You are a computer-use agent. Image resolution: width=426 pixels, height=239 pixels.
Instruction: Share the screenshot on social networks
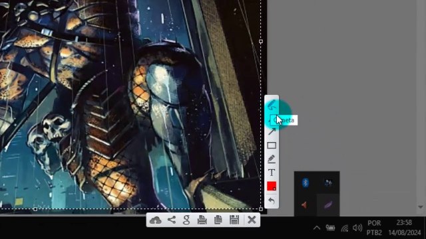coord(172,220)
